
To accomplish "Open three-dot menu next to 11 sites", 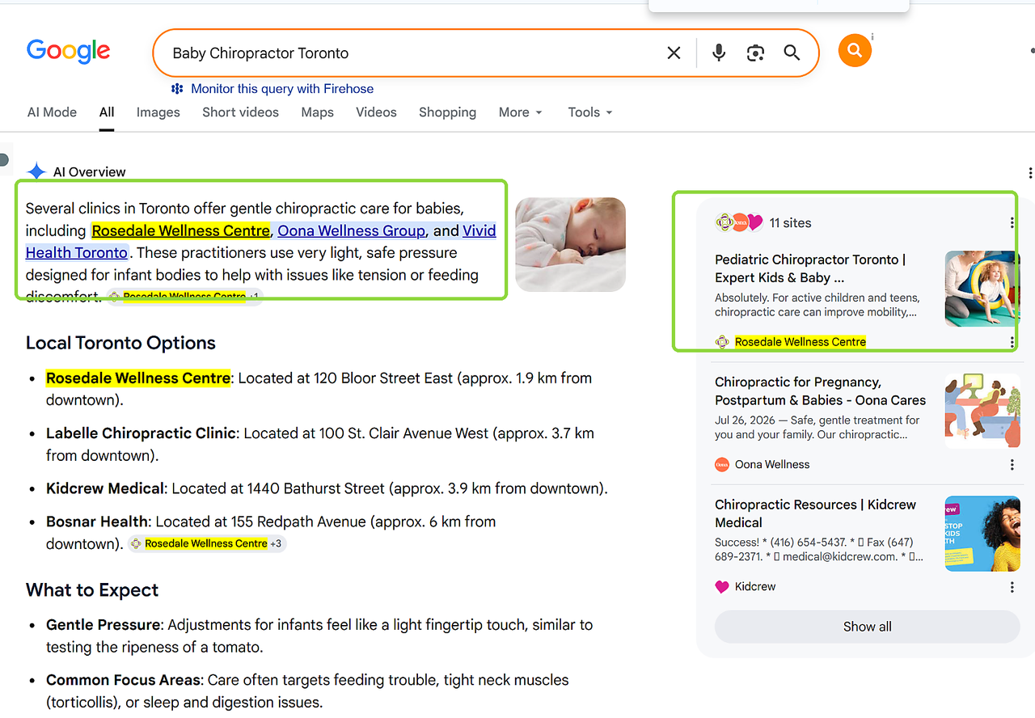I will pos(1012,223).
